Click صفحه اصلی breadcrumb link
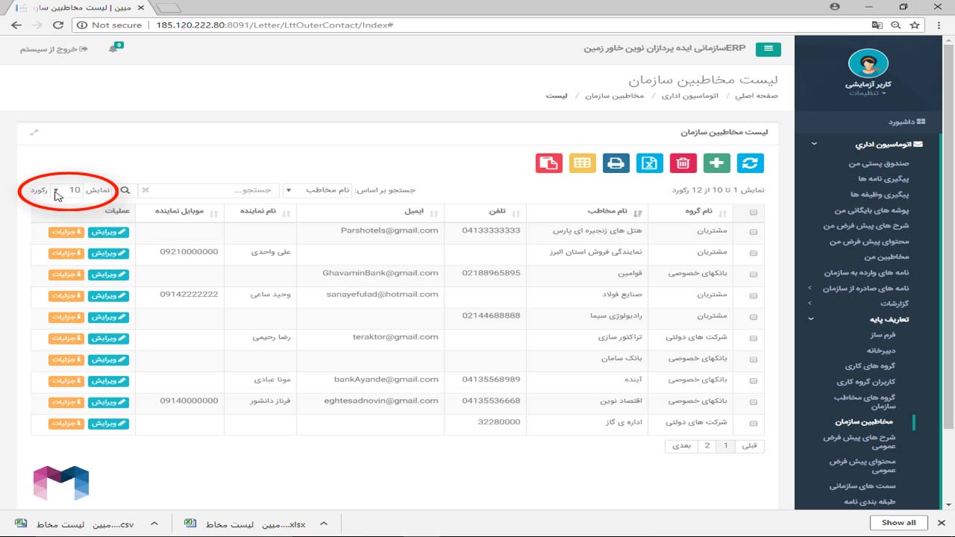Screen dimensions: 955x537 point(757,96)
